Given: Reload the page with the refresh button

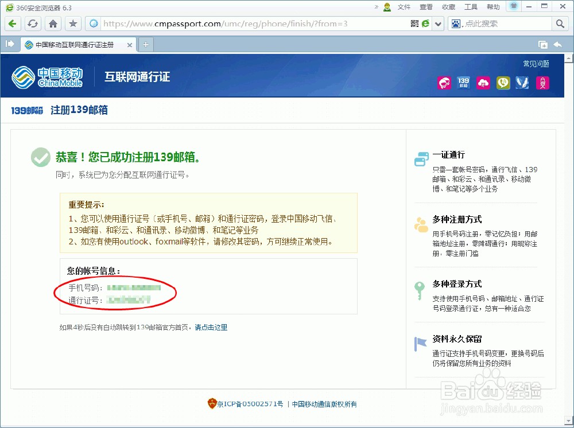Looking at the screenshot, I should (x=33, y=24).
